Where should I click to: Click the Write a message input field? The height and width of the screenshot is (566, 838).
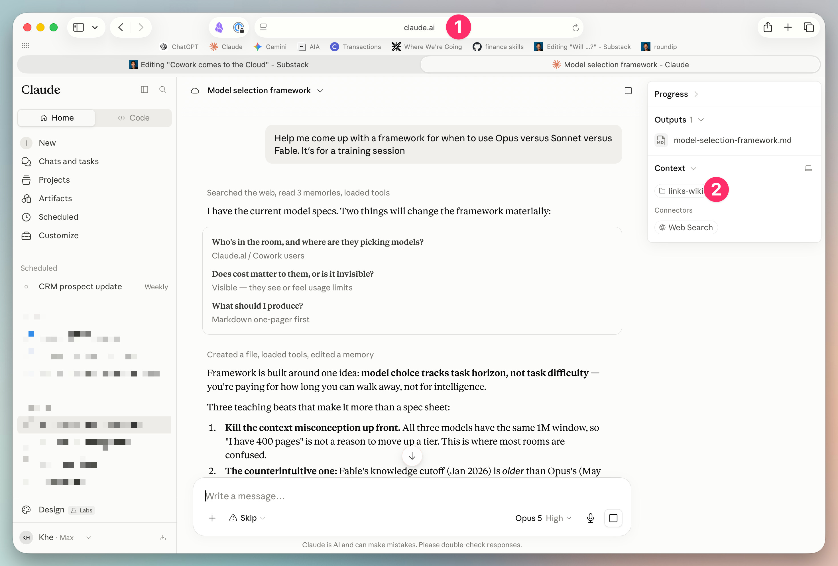coord(412,496)
